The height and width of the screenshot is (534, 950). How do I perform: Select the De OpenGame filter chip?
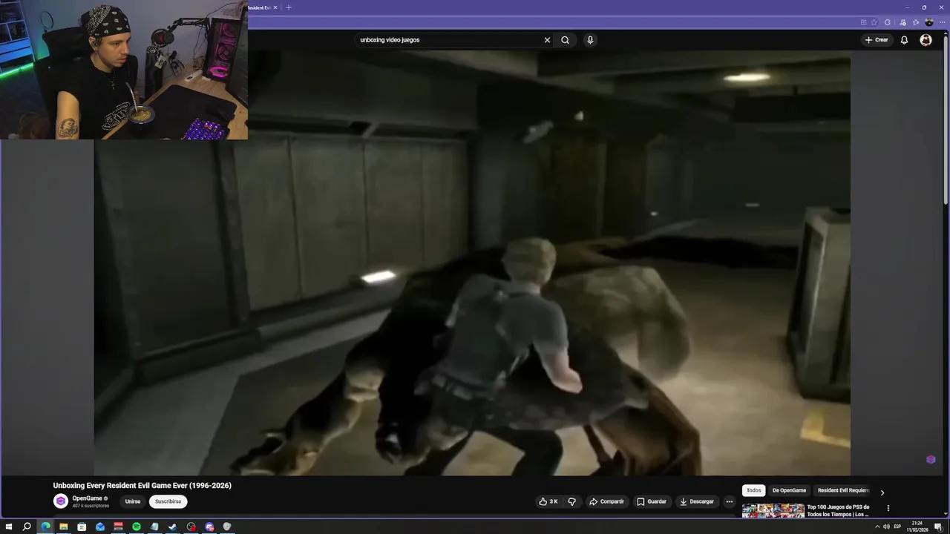pyautogui.click(x=789, y=490)
